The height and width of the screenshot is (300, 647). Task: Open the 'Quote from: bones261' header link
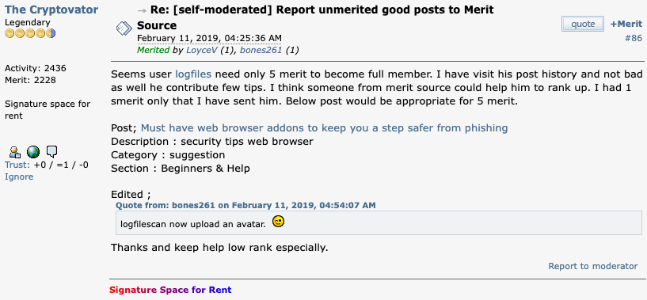click(x=245, y=205)
